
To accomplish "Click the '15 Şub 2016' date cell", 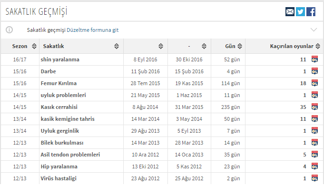I will click(x=189, y=71).
